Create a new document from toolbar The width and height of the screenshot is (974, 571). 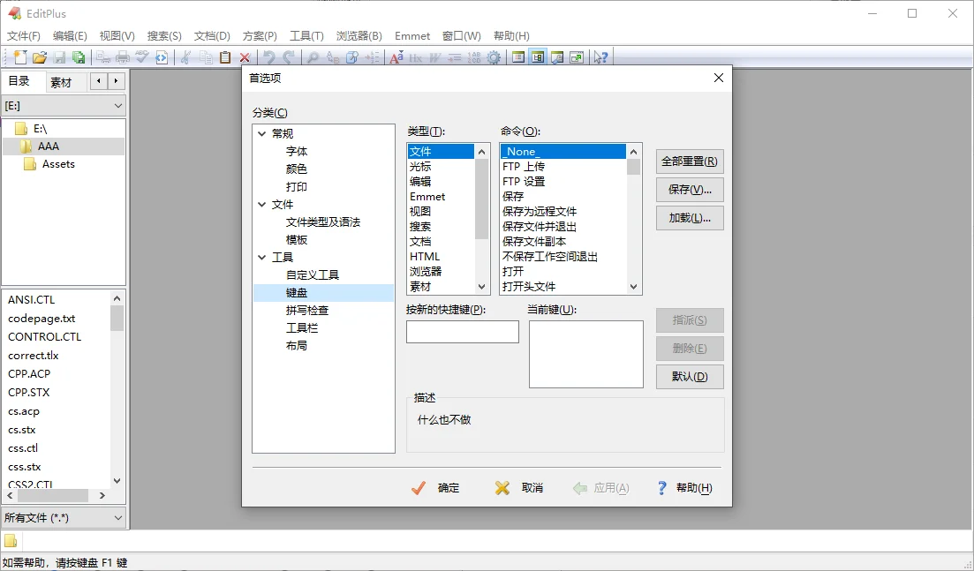[20, 57]
